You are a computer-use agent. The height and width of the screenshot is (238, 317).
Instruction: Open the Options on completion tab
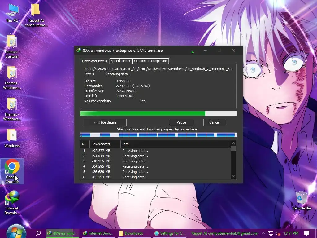(151, 61)
